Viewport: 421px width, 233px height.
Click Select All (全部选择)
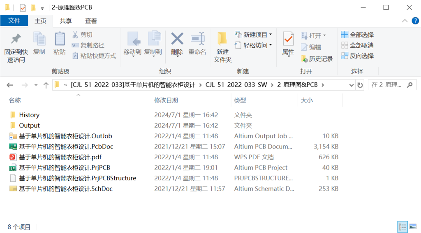pyautogui.click(x=357, y=35)
